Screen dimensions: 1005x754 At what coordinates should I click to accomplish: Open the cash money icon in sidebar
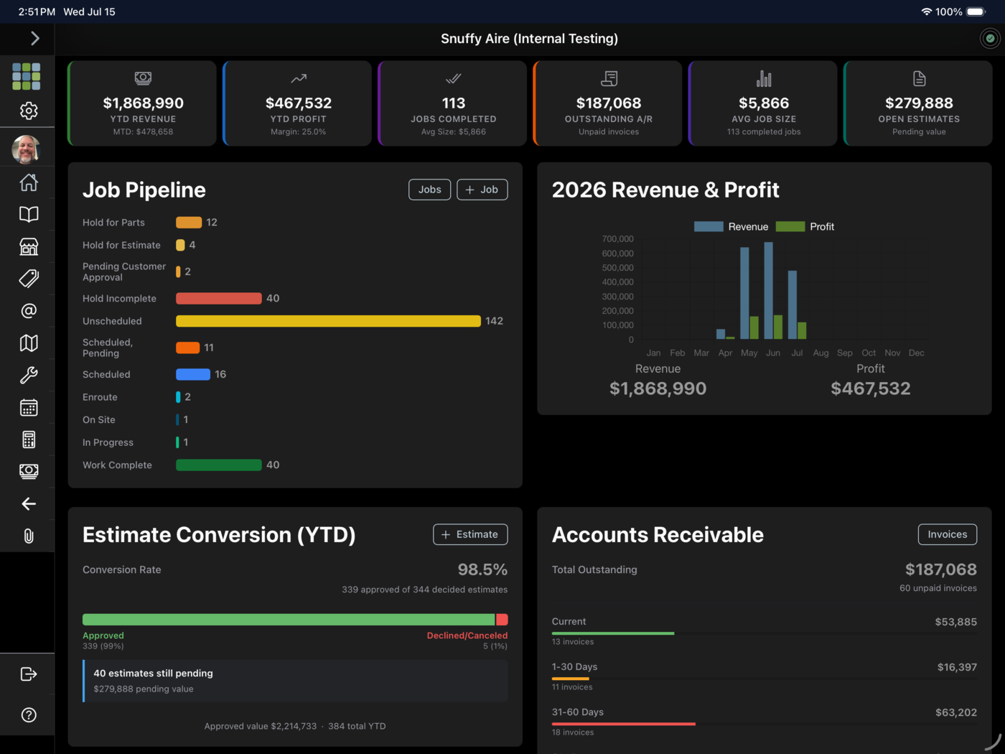[x=29, y=471]
